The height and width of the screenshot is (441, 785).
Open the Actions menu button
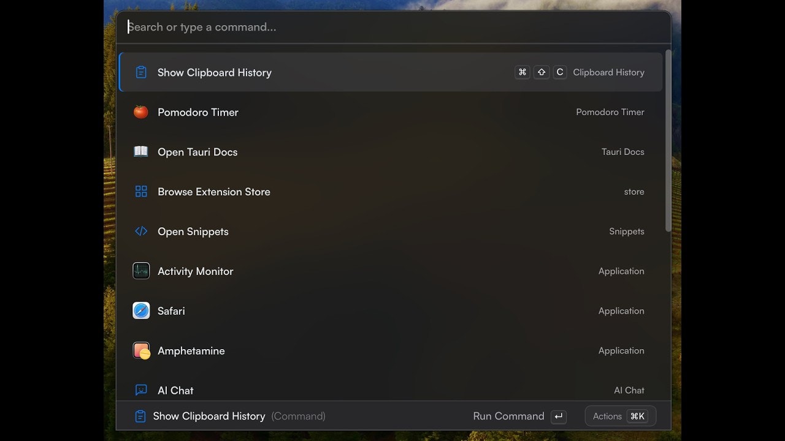pos(621,417)
